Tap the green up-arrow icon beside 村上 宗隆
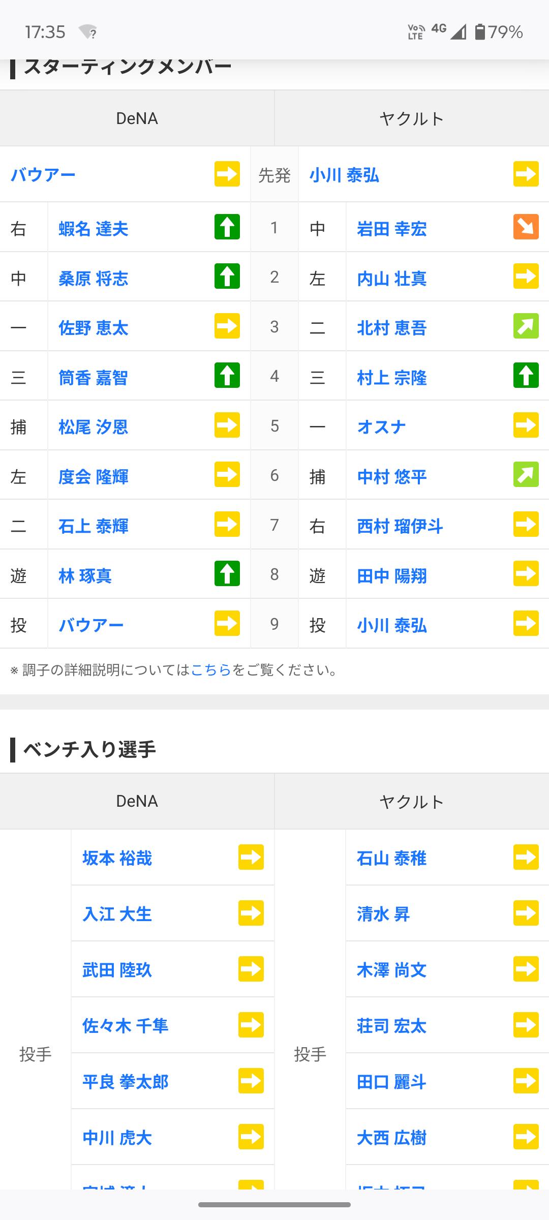This screenshot has width=549, height=1220. [x=526, y=376]
